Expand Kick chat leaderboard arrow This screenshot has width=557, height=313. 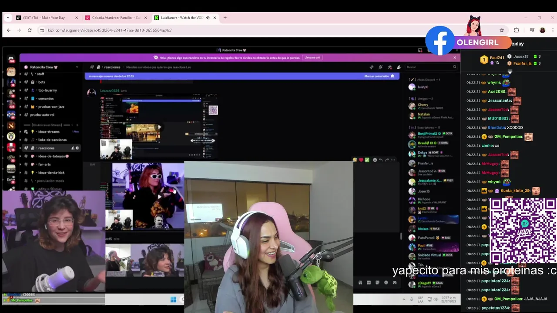click(510, 72)
